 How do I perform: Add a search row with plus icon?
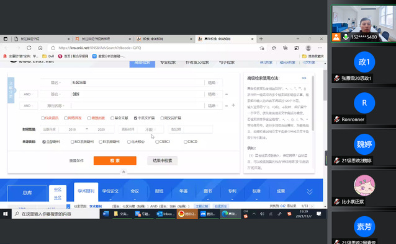pyautogui.click(x=233, y=105)
